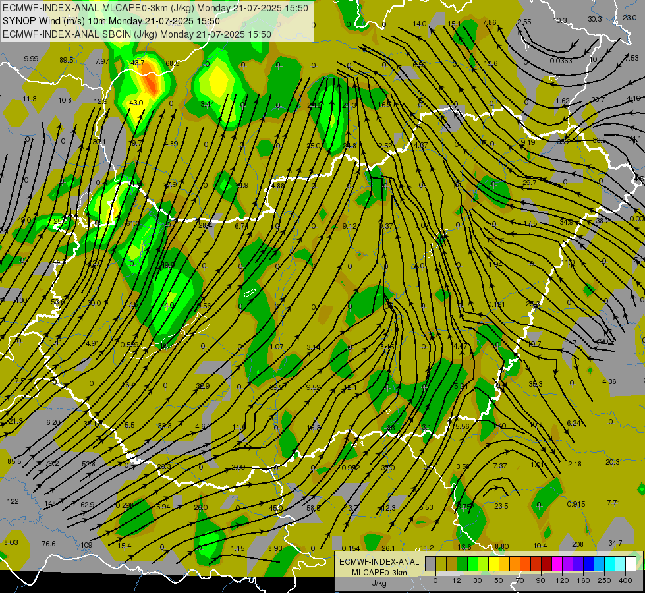Screen dimensions: 645x593
Task: Click the map value '1.07'
Action: (277, 347)
